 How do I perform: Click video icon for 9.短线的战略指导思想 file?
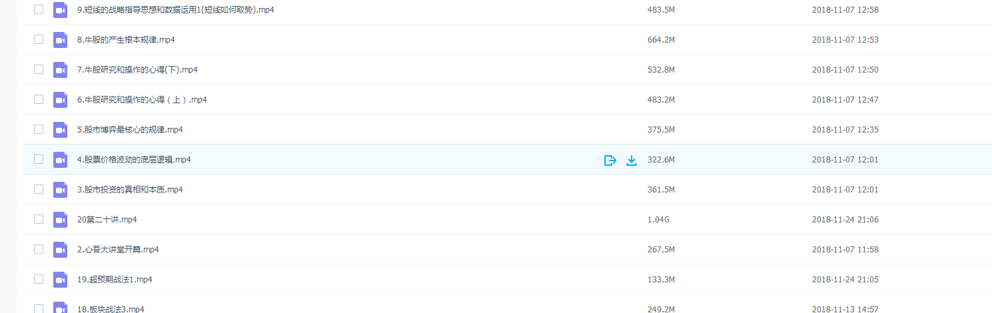click(61, 10)
